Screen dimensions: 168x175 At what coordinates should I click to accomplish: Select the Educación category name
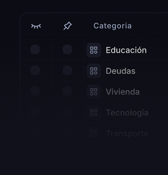(x=126, y=50)
